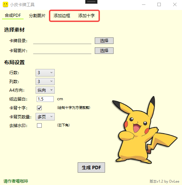Uncheck the 卡背十字 checkbox

click(x=39, y=108)
